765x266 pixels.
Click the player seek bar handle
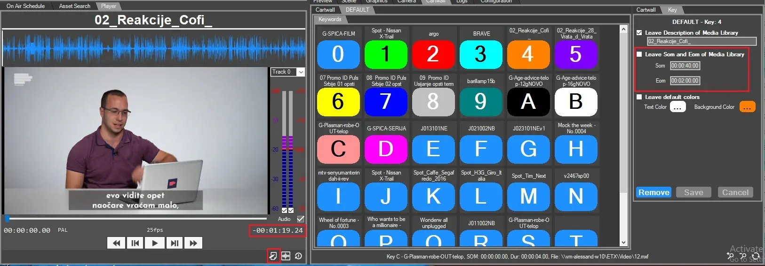pyautogui.click(x=7, y=219)
